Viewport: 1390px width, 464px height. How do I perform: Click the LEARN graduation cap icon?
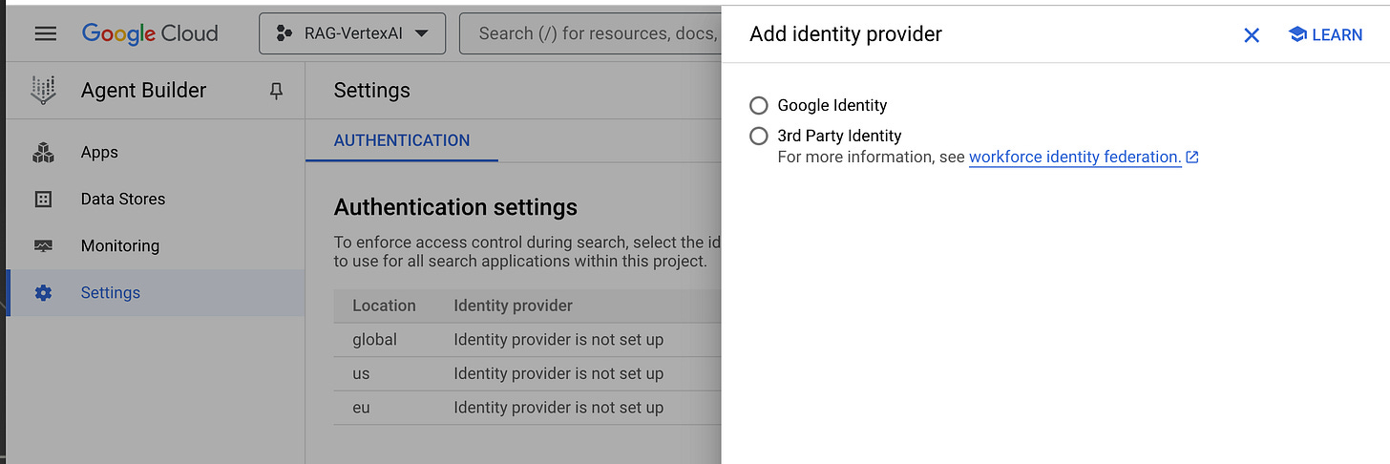[x=1296, y=34]
